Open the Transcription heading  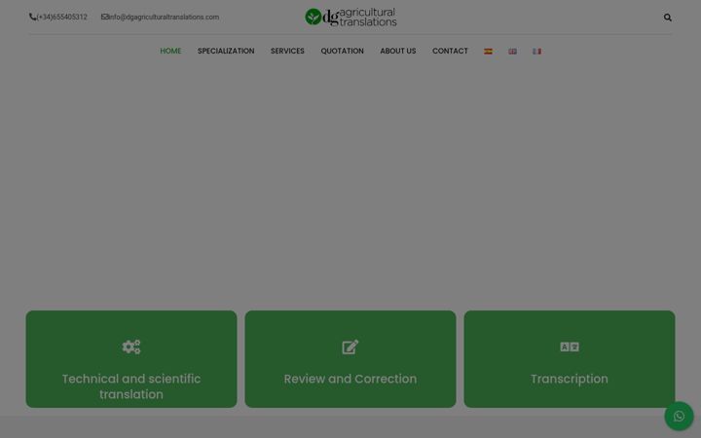pos(570,379)
